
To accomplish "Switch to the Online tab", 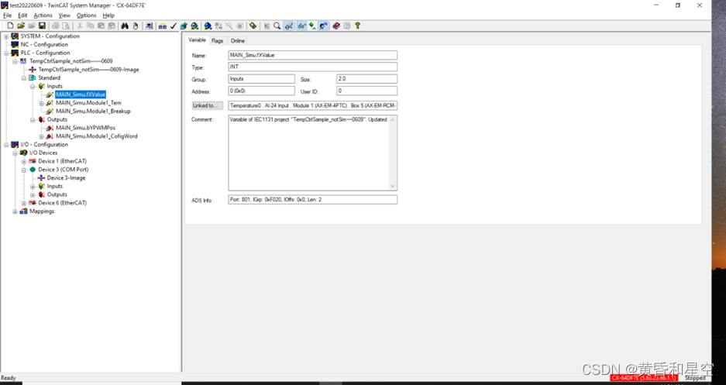I will click(238, 41).
